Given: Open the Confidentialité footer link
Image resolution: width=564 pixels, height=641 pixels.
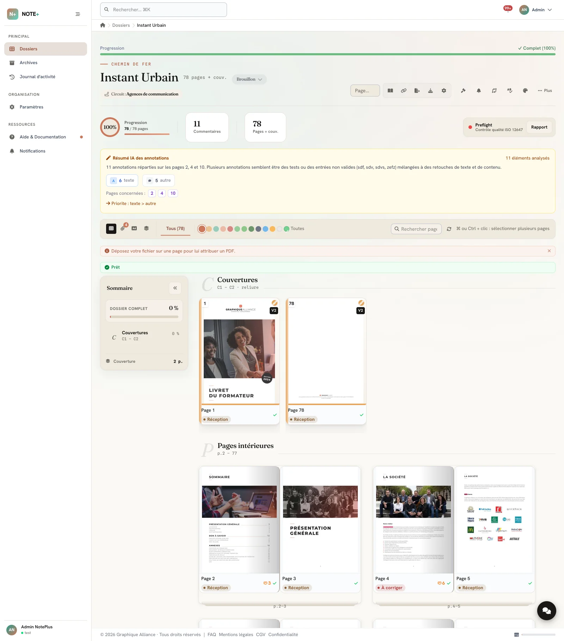Looking at the screenshot, I should [x=283, y=635].
